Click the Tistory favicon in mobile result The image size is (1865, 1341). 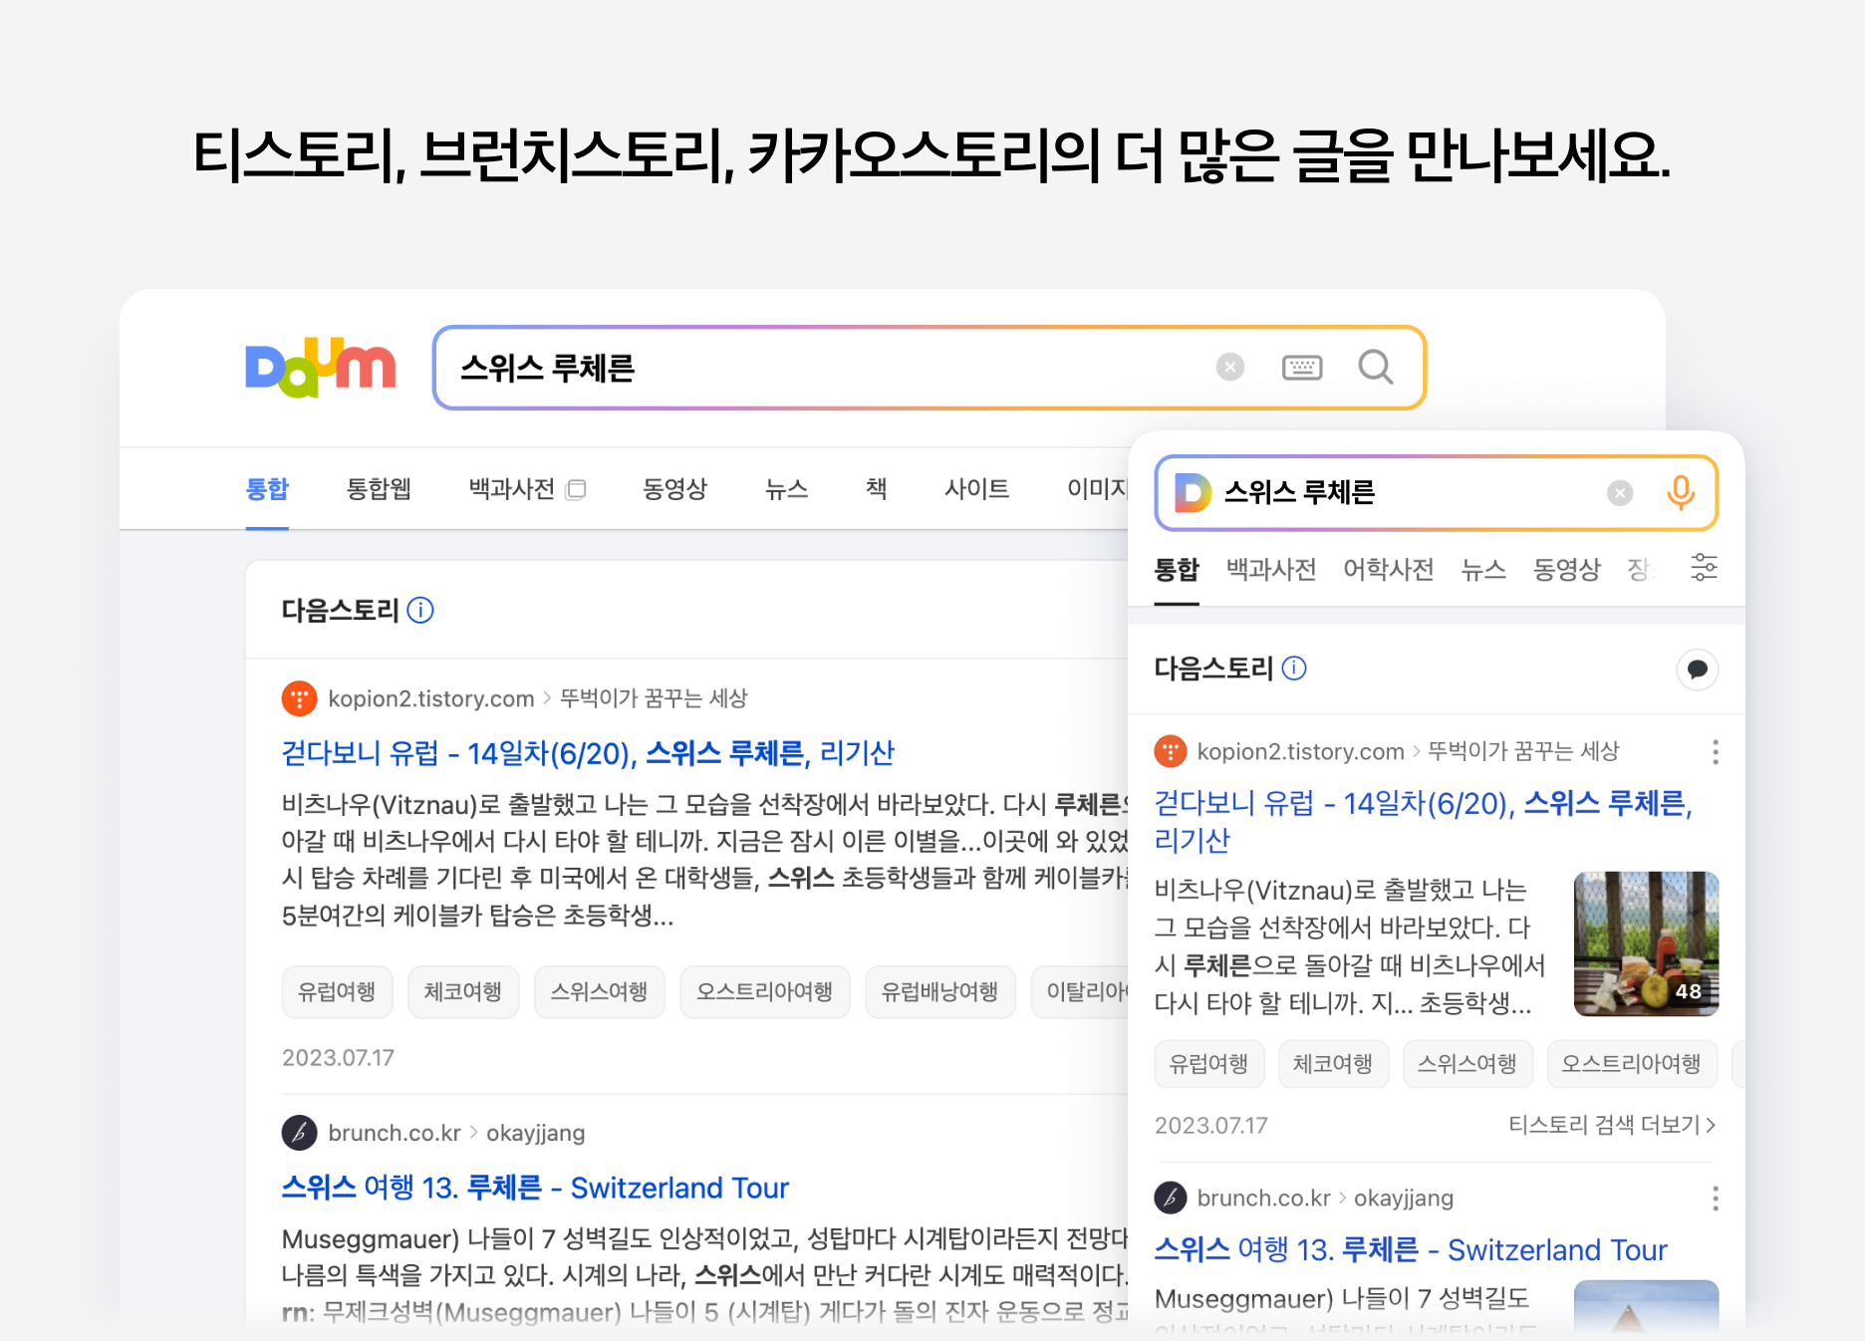click(x=1171, y=751)
